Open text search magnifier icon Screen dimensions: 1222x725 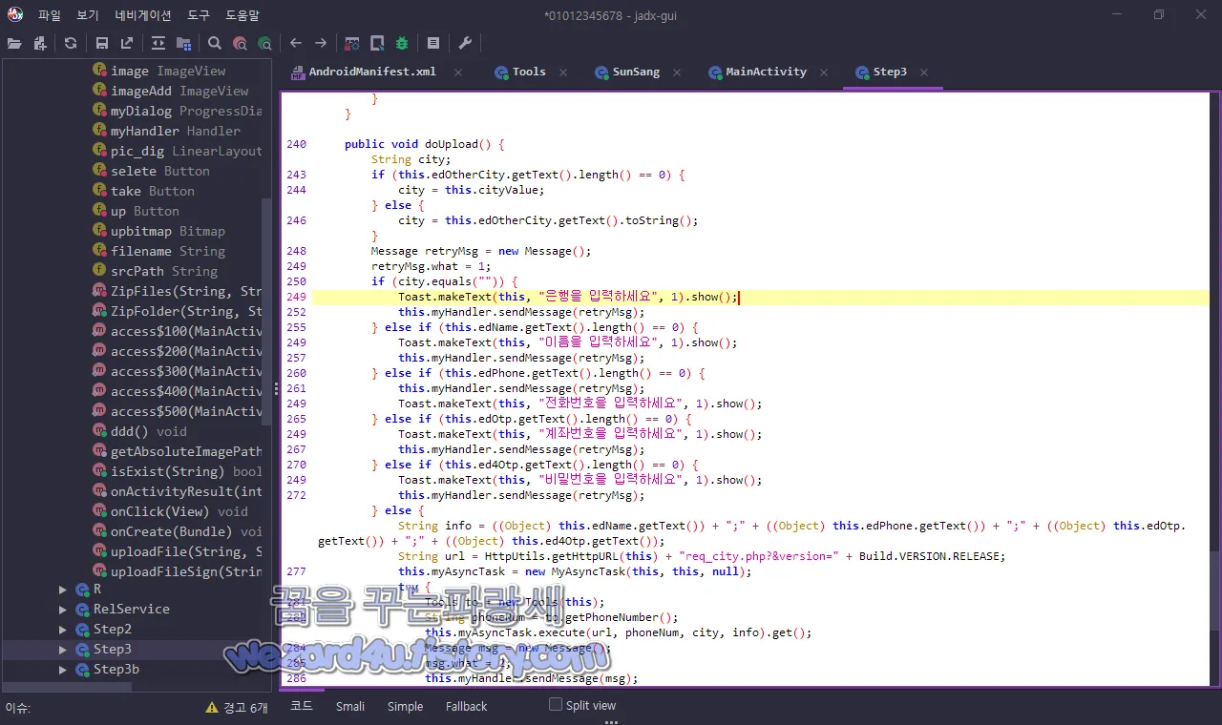(215, 43)
